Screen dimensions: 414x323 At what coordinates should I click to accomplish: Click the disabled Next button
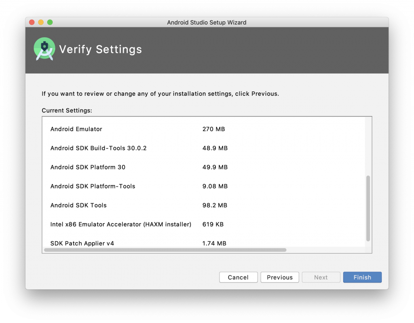tap(321, 277)
